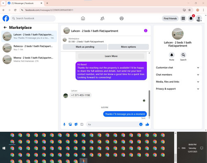Viewport: 207px width, 163px height.
Task: Open More options button
Action: 128,47
